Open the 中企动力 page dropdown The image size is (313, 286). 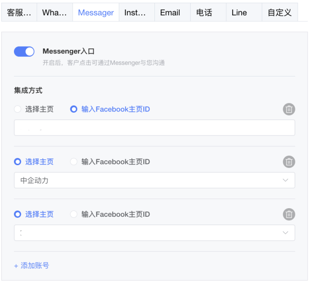coord(154,180)
